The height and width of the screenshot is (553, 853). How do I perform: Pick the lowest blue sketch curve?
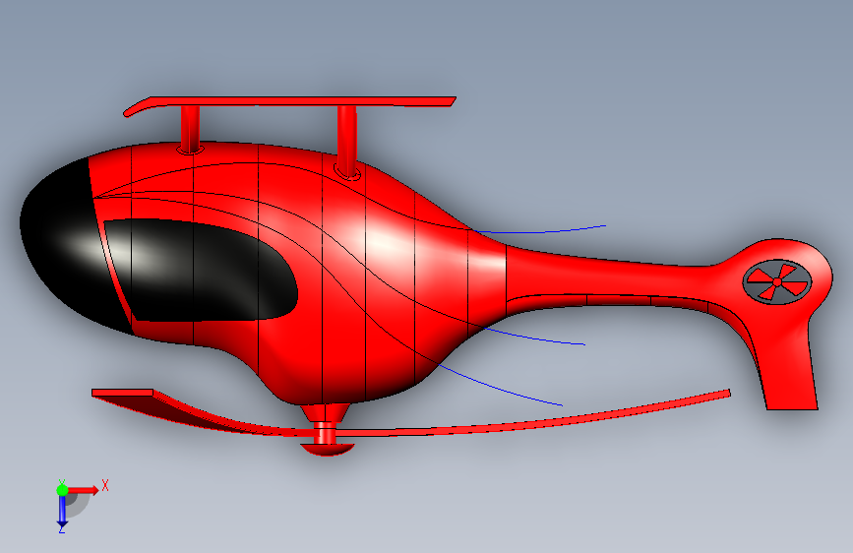[x=501, y=387]
